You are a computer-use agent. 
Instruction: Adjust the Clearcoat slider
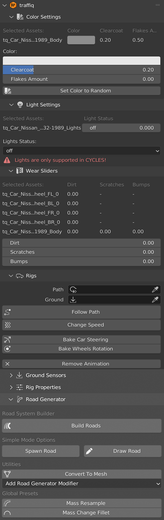tap(81, 70)
